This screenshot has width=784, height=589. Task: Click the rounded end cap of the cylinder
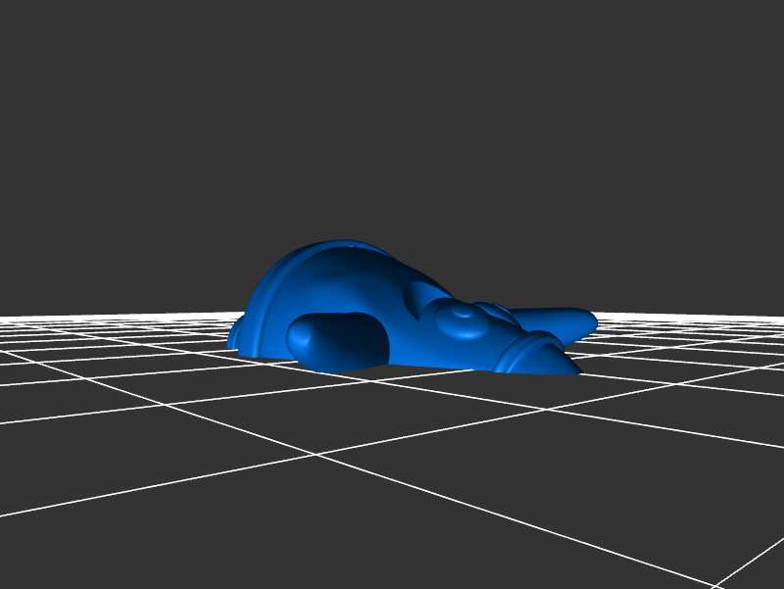click(302, 338)
